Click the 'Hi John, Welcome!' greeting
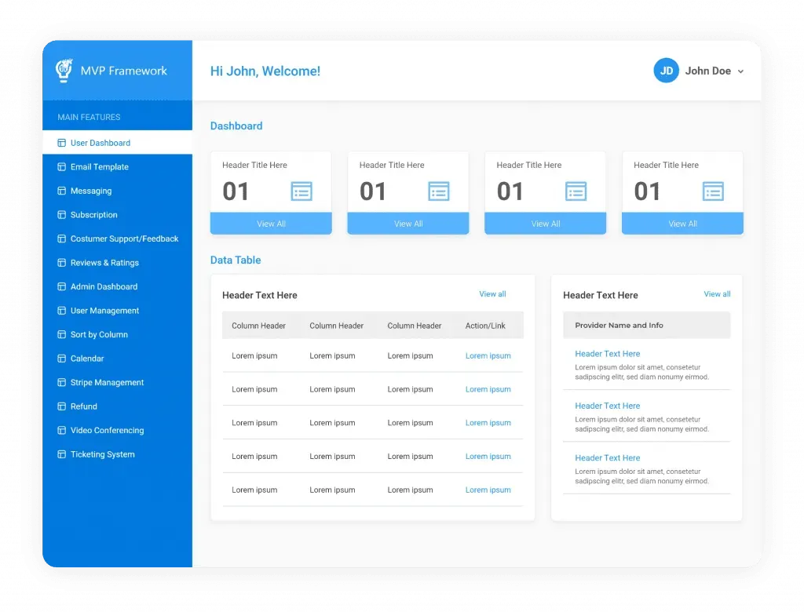 (265, 71)
